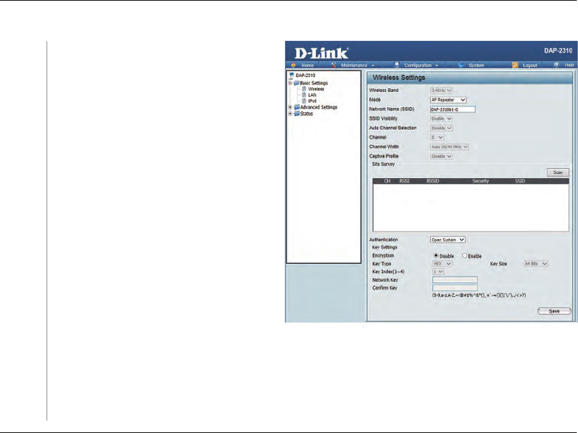This screenshot has height=433, width=578.
Task: Click the Home icon in the navigation bar
Action: coord(294,65)
